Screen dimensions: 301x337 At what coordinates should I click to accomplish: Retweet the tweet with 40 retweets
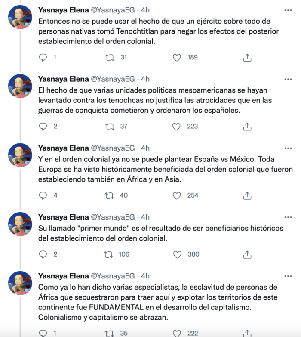pos(110,195)
